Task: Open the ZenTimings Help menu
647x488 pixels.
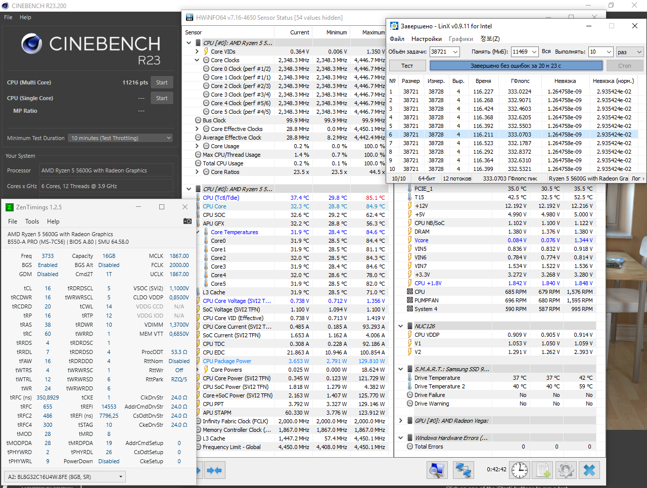Action: [53, 221]
